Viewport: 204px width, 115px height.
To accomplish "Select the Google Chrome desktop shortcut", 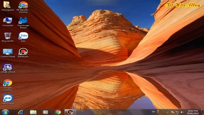I will click(8, 85).
